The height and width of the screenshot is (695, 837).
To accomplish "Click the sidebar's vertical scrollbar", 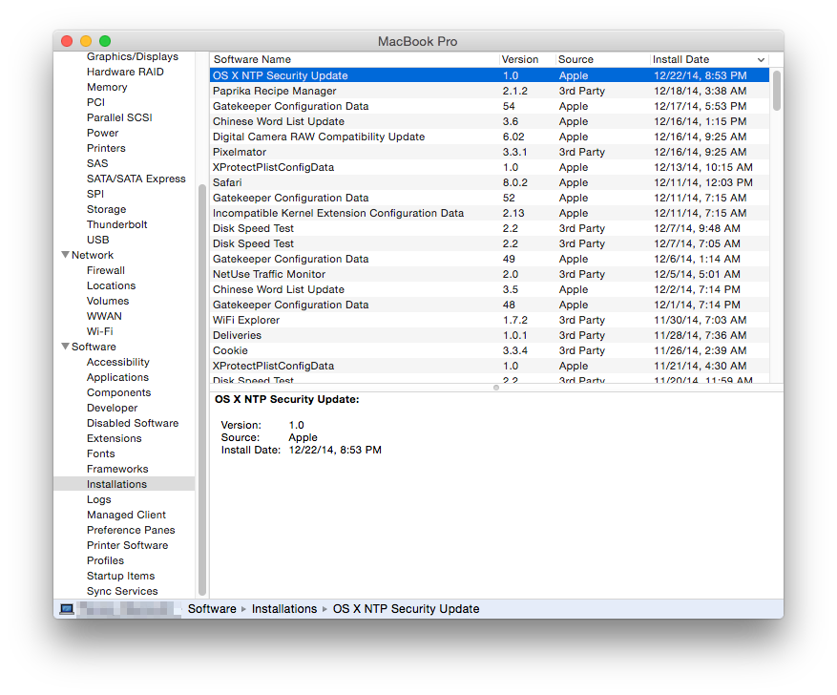I will pyautogui.click(x=202, y=390).
